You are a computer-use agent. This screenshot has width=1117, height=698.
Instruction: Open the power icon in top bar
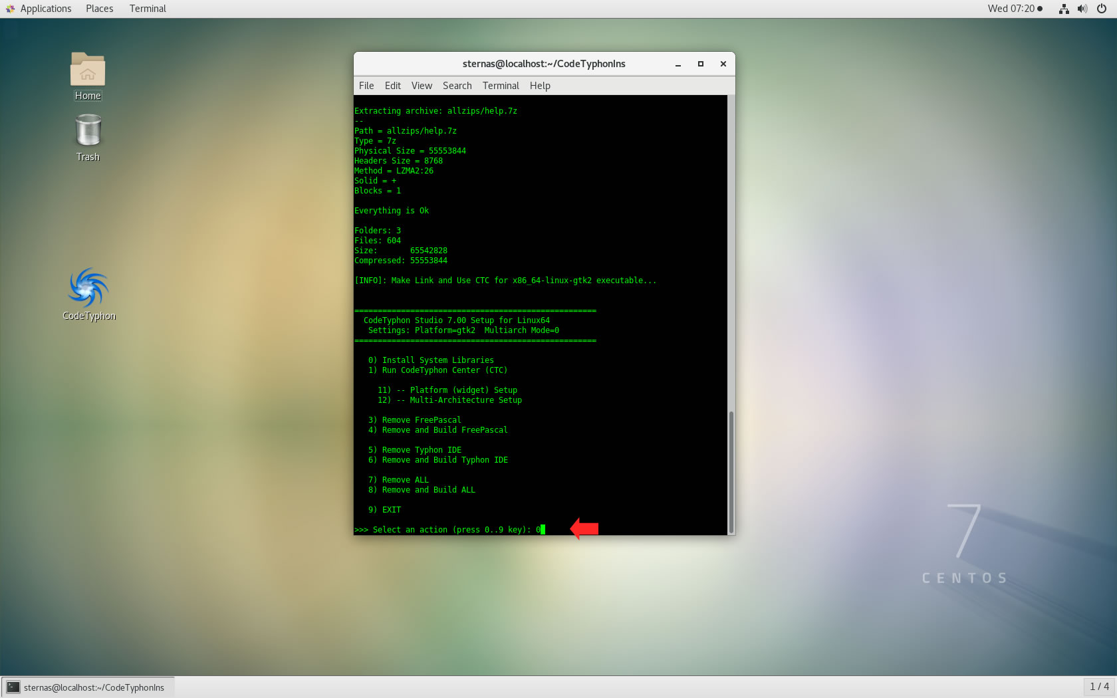coord(1102,9)
